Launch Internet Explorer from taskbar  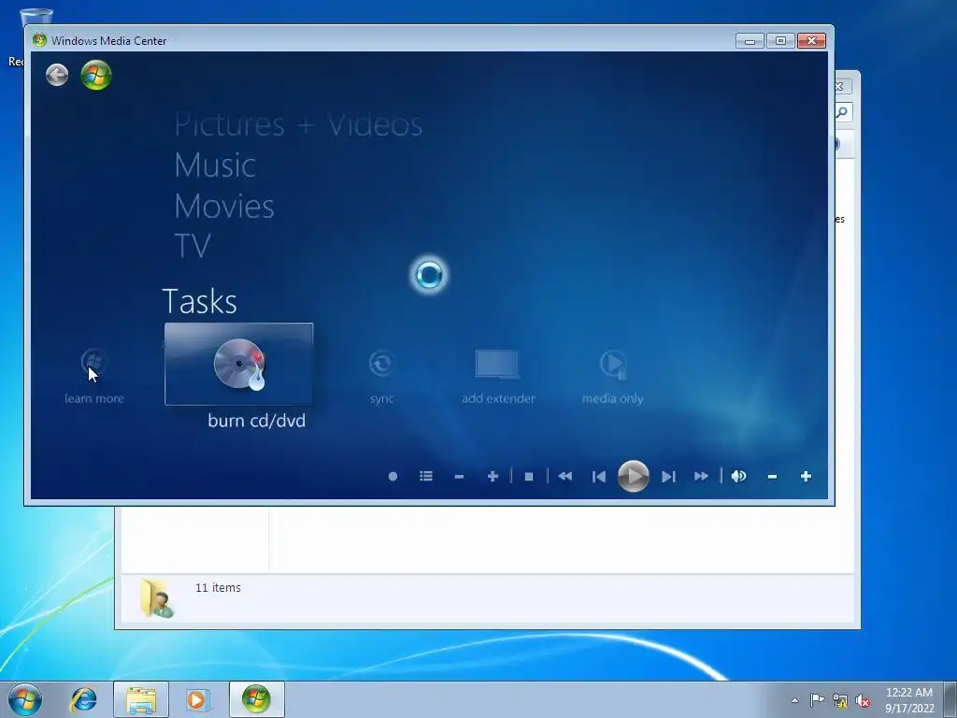click(x=83, y=699)
